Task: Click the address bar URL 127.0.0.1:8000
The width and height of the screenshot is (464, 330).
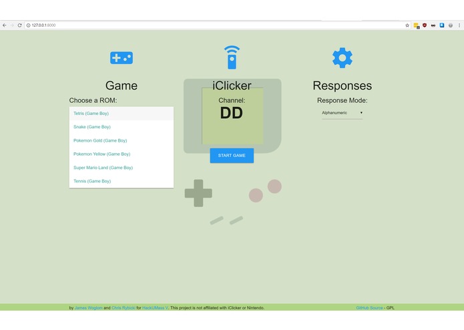Action: (x=43, y=25)
